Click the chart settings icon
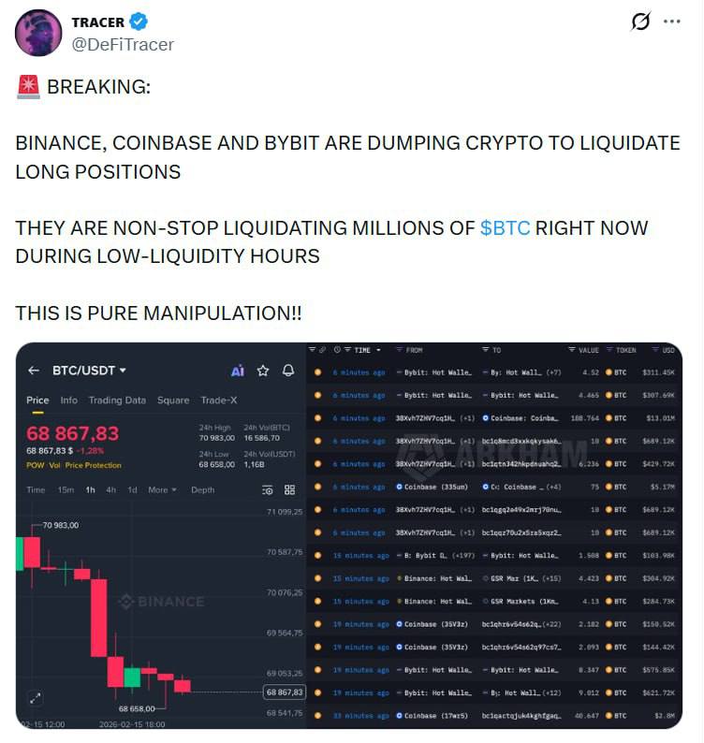 pyautogui.click(x=268, y=489)
